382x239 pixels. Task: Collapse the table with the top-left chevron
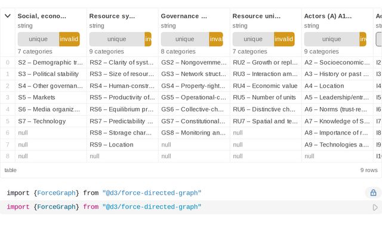(x=8, y=16)
